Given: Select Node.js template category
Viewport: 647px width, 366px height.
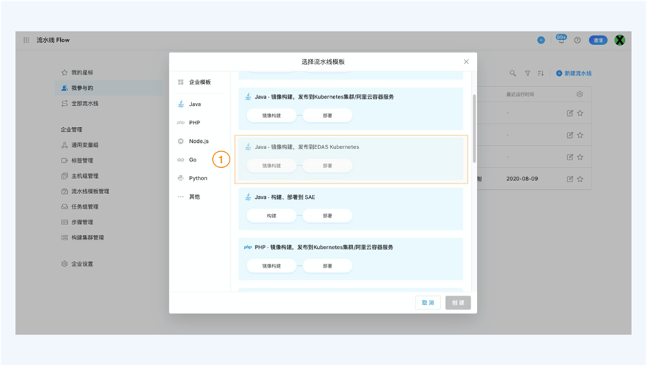Looking at the screenshot, I should point(199,142).
